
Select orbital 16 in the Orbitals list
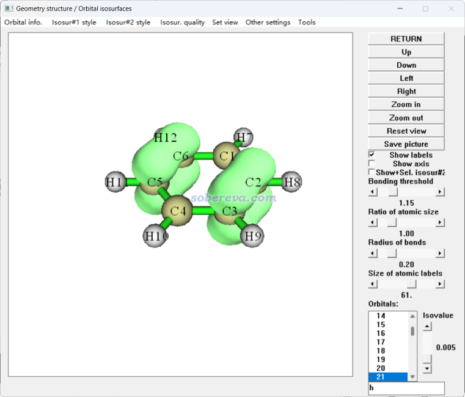click(x=388, y=333)
